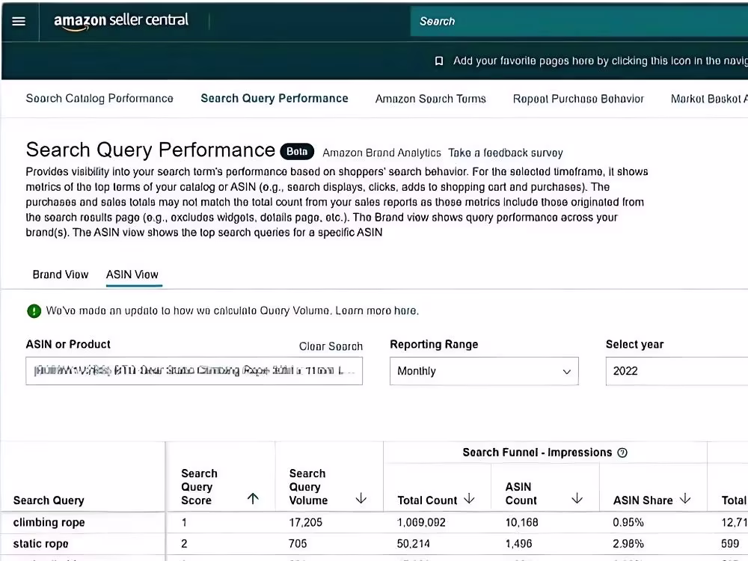
Task: Click the 'climbing rope' search query row
Action: (x=49, y=523)
